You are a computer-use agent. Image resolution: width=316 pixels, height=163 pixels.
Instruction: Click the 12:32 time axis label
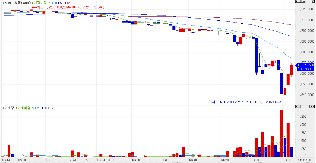tap(50, 160)
